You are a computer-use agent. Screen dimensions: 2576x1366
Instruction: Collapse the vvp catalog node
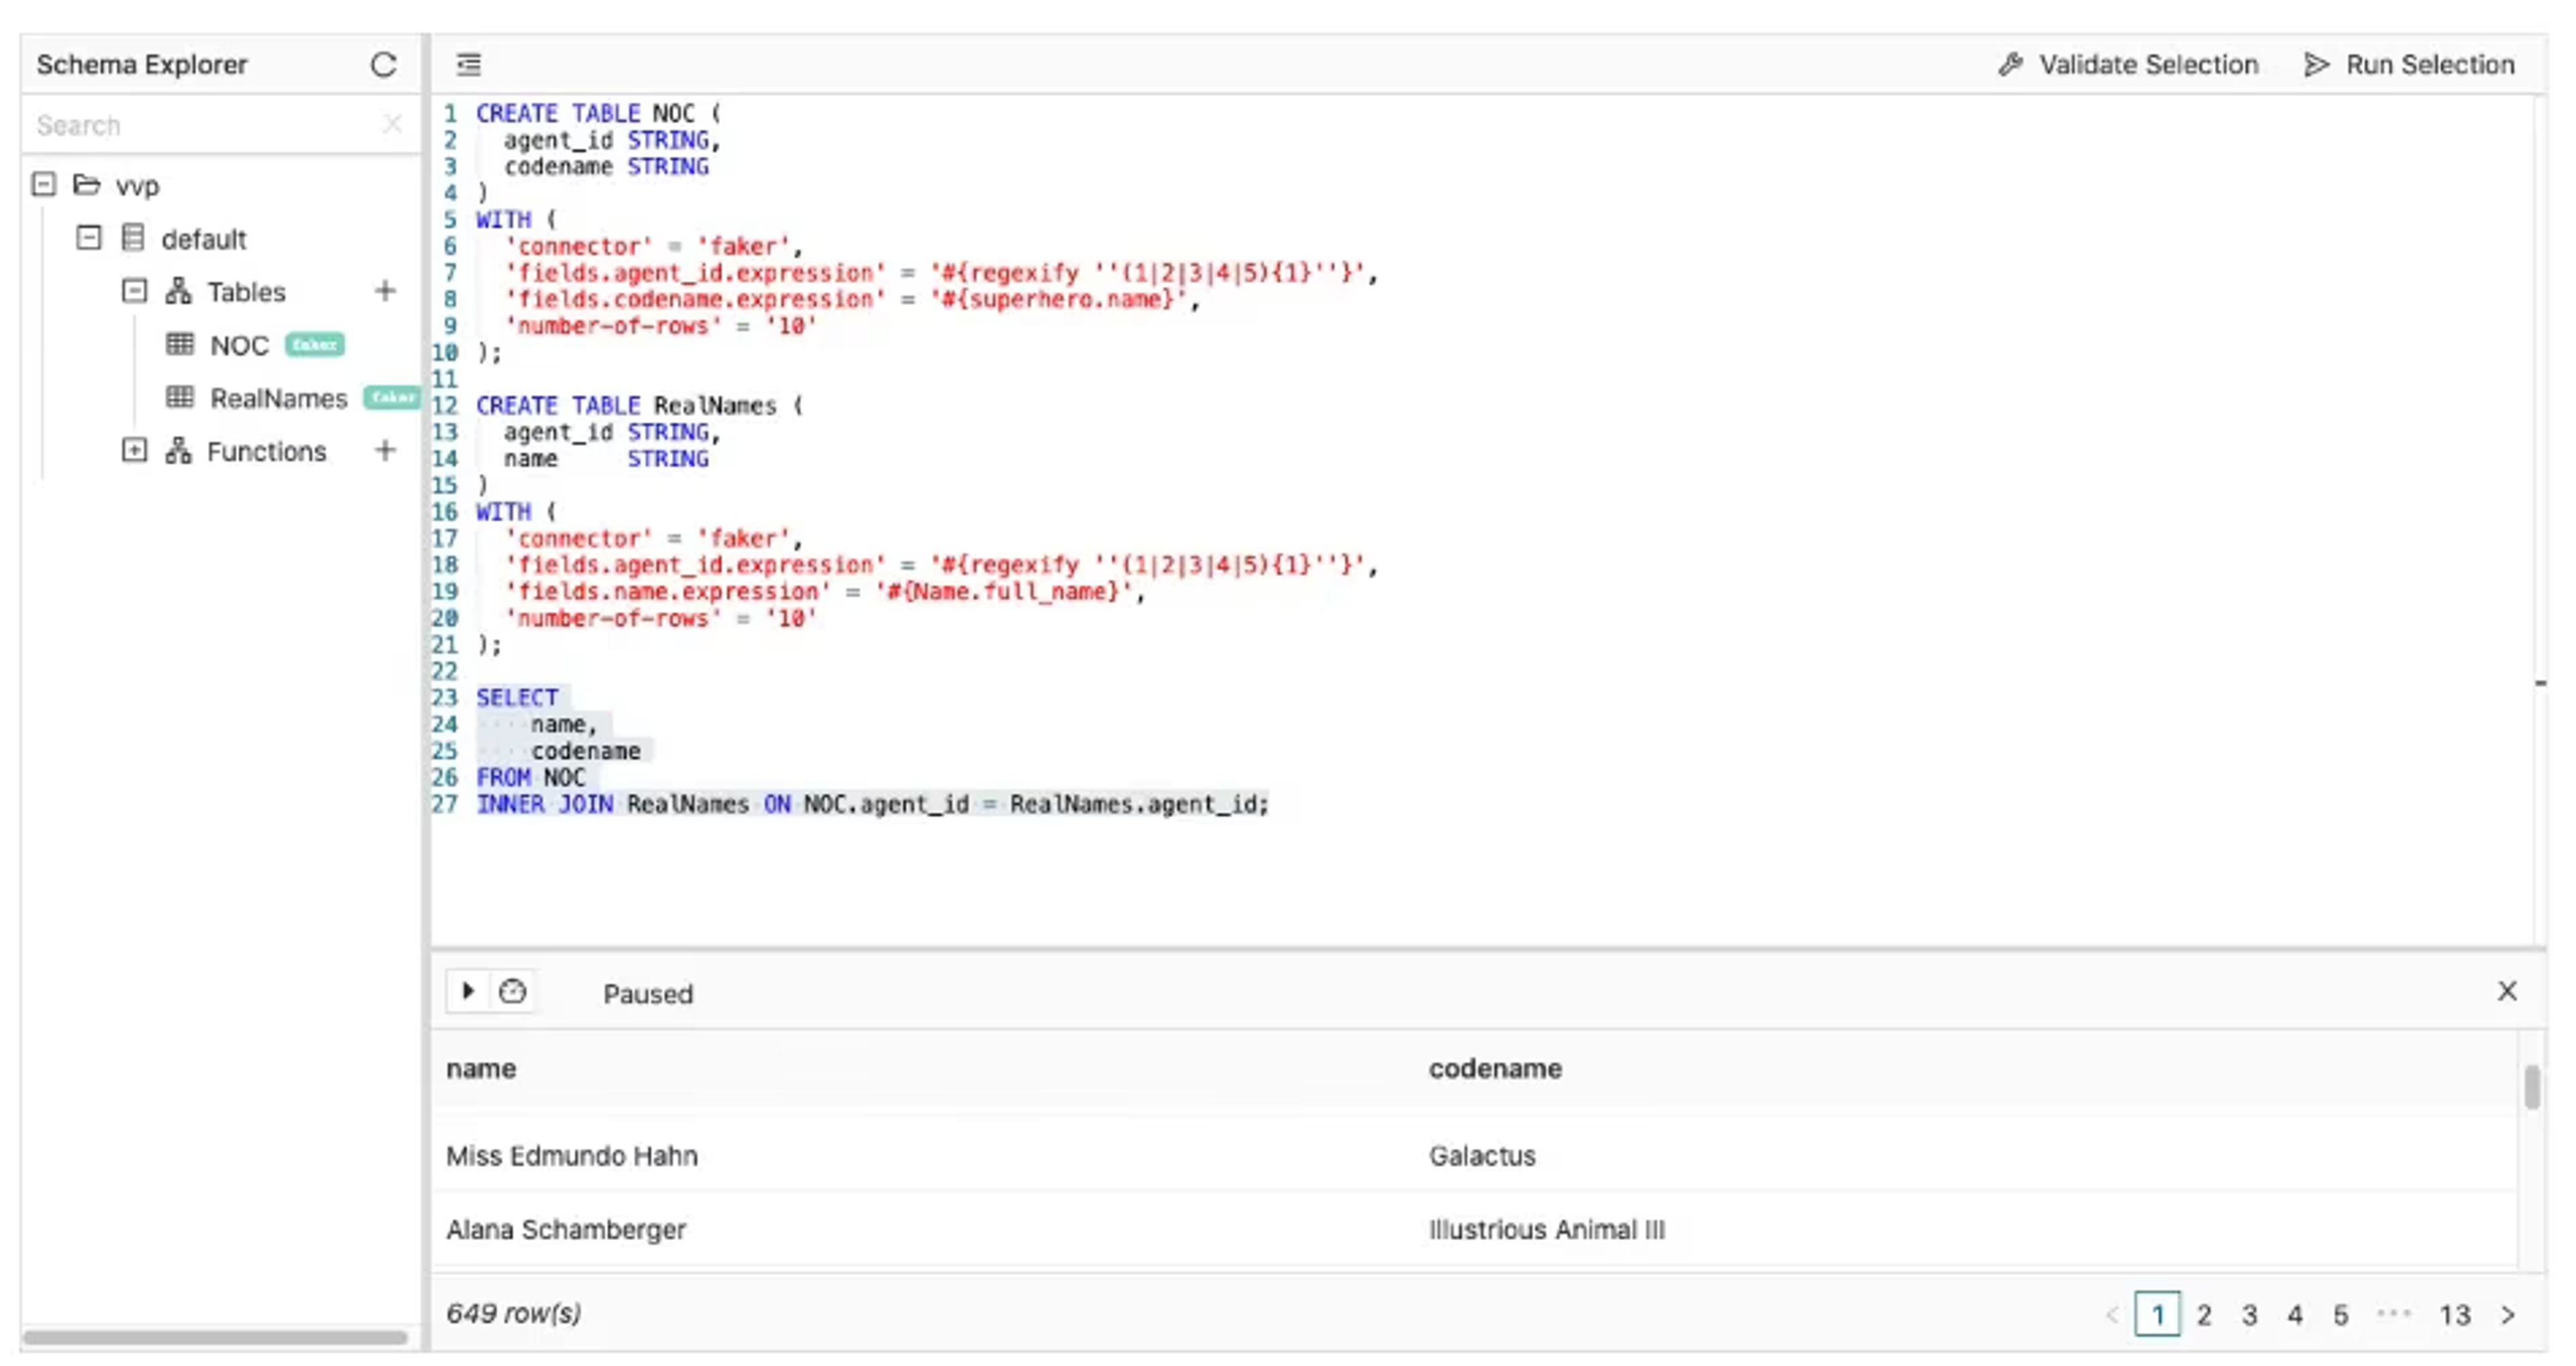tap(43, 184)
